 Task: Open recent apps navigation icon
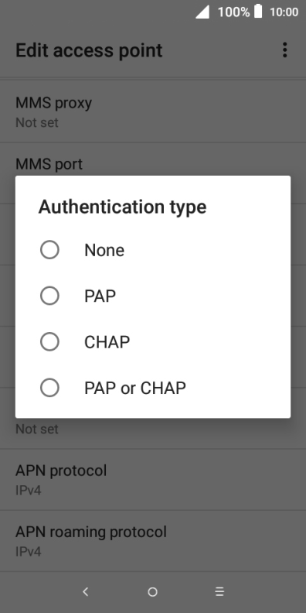219,592
